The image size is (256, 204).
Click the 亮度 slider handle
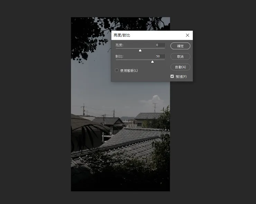[140, 51]
